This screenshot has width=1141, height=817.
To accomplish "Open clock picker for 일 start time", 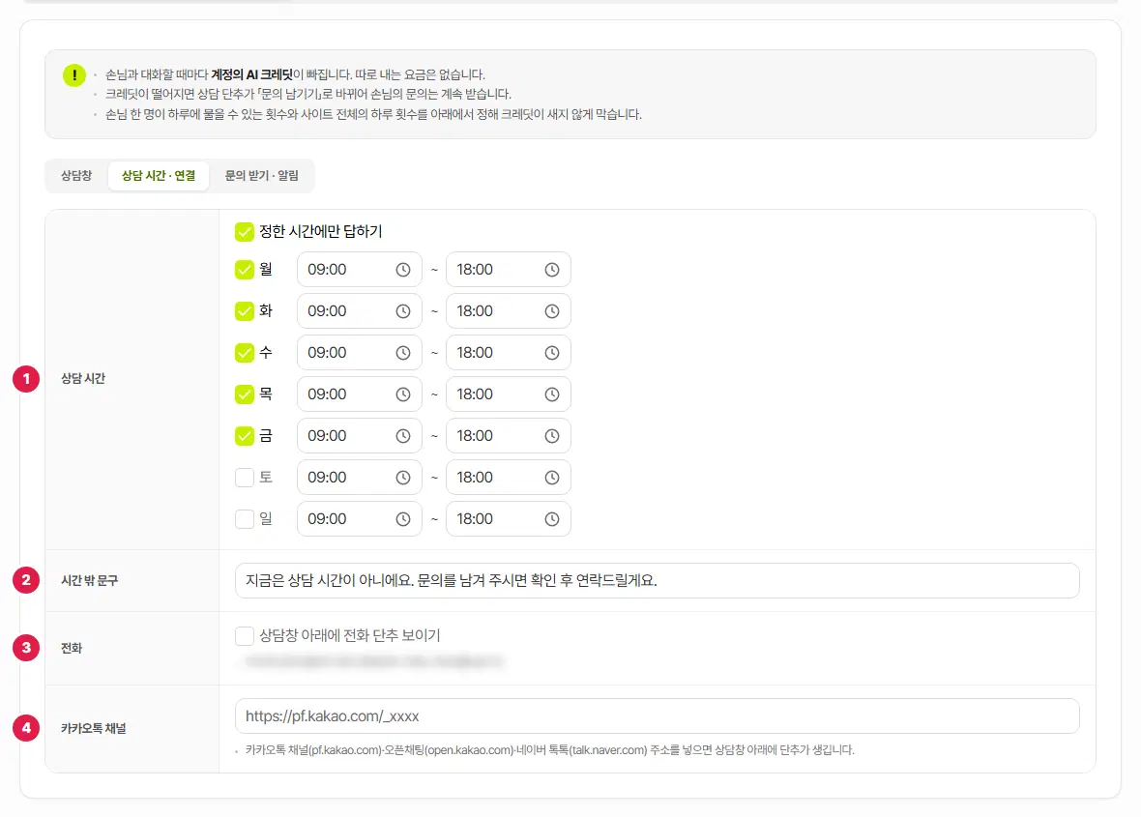I will pyautogui.click(x=403, y=518).
